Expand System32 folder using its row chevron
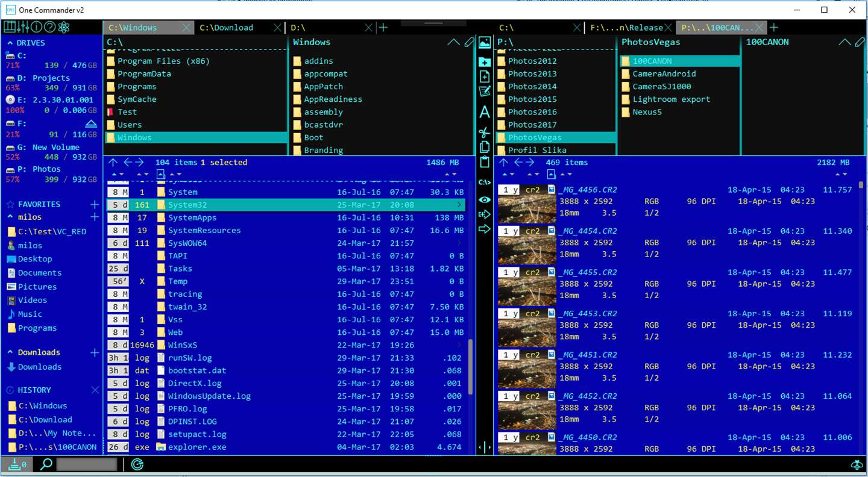Screen dimensions: 868x477 [x=459, y=205]
